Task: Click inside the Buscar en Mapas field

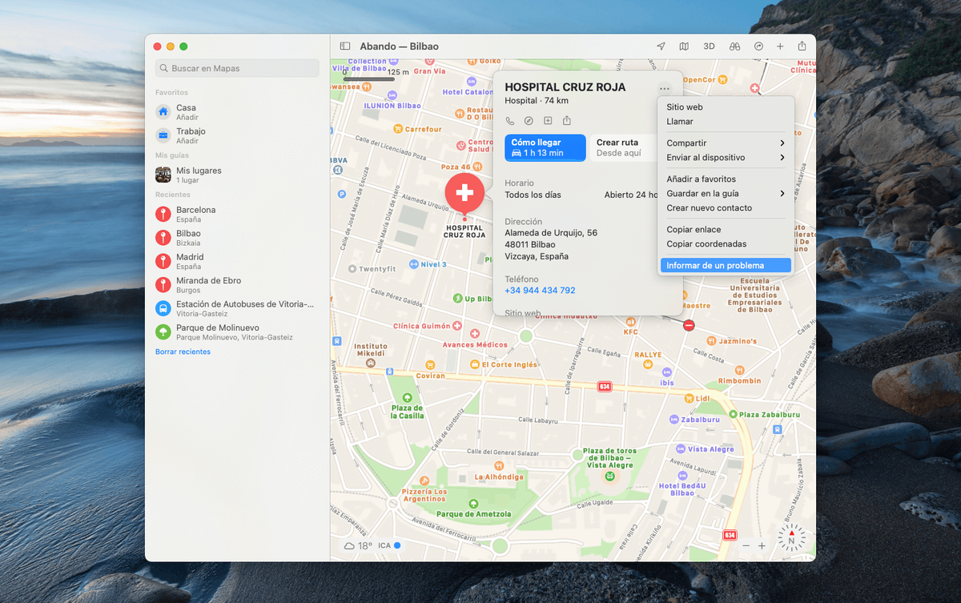Action: (x=236, y=68)
